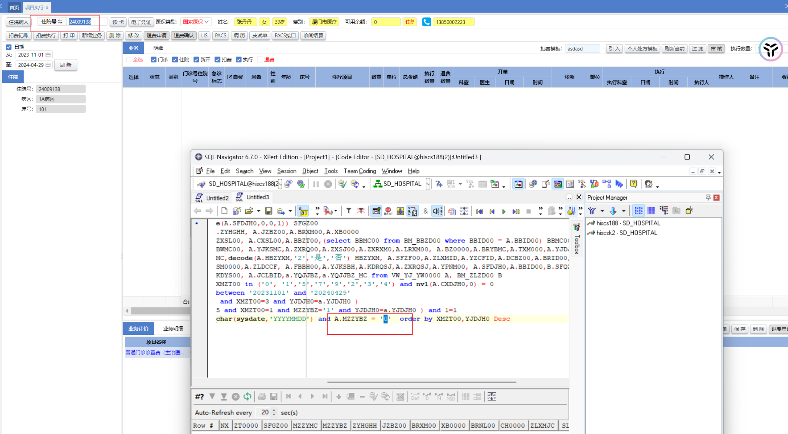Switch to the Untitled2 editor tab
788x434 pixels.
(217, 198)
